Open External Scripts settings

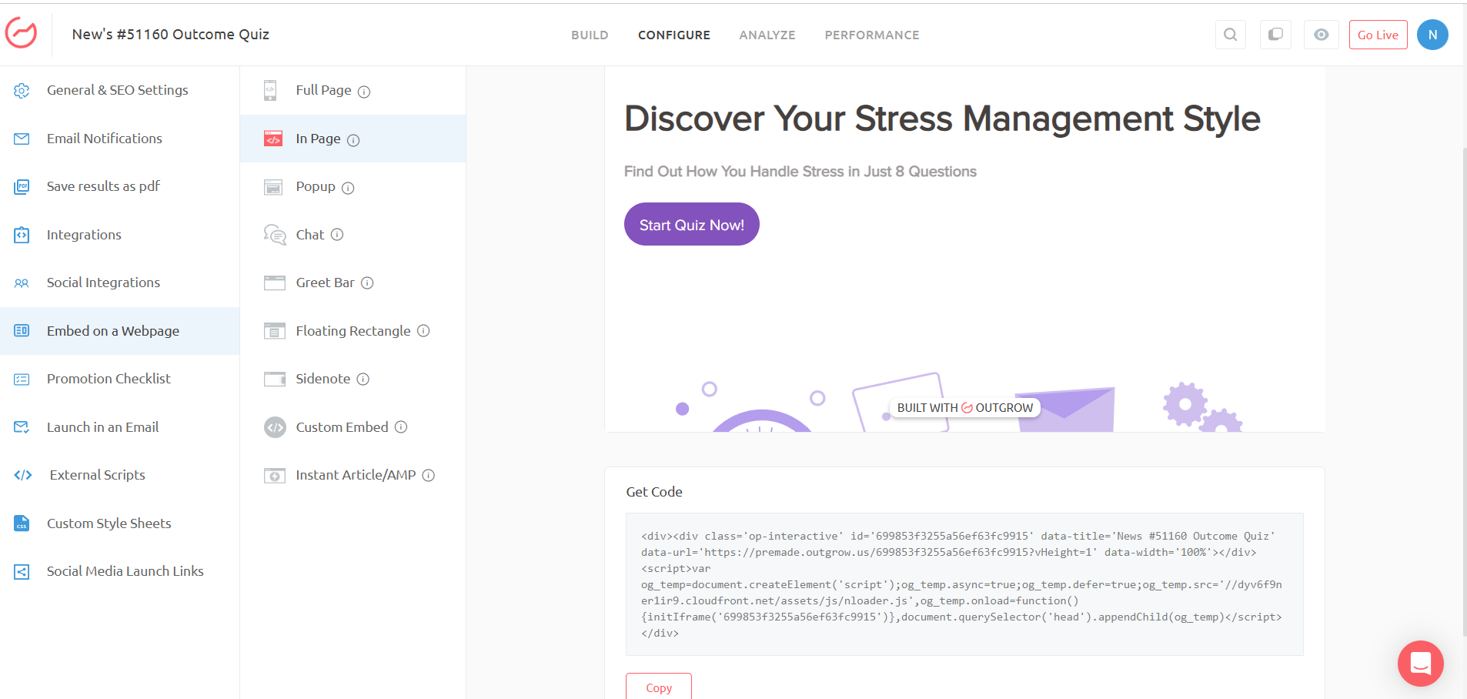pos(97,475)
